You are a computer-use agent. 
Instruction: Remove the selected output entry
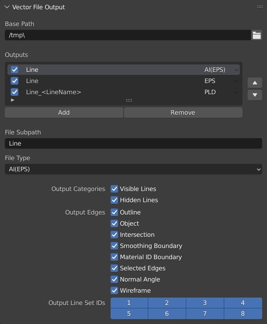point(183,112)
